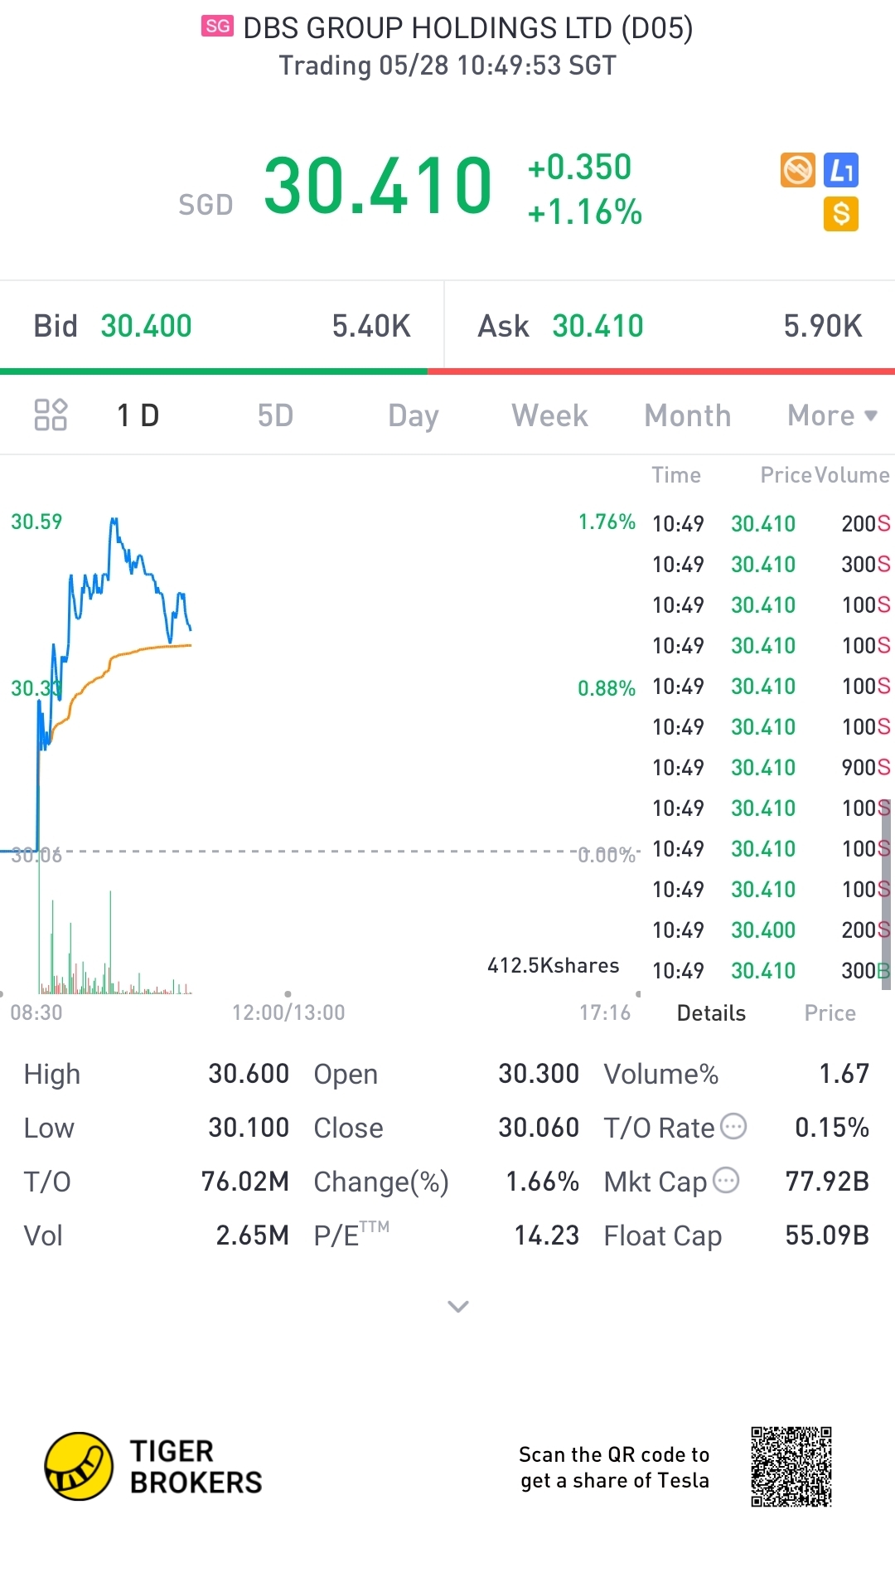Tap the bid size 5.40K
The width and height of the screenshot is (895, 1592).
(371, 326)
